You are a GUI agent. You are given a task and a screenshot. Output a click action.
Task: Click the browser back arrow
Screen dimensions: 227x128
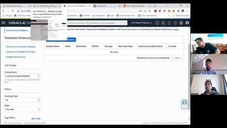coord(4,11)
